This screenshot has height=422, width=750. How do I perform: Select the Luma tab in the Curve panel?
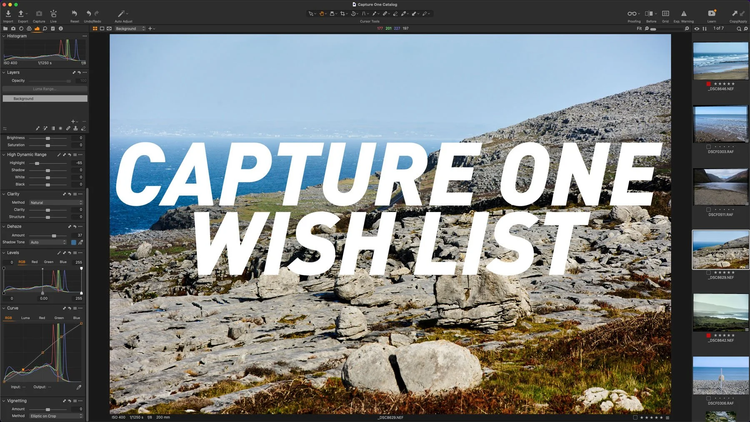pyautogui.click(x=25, y=317)
